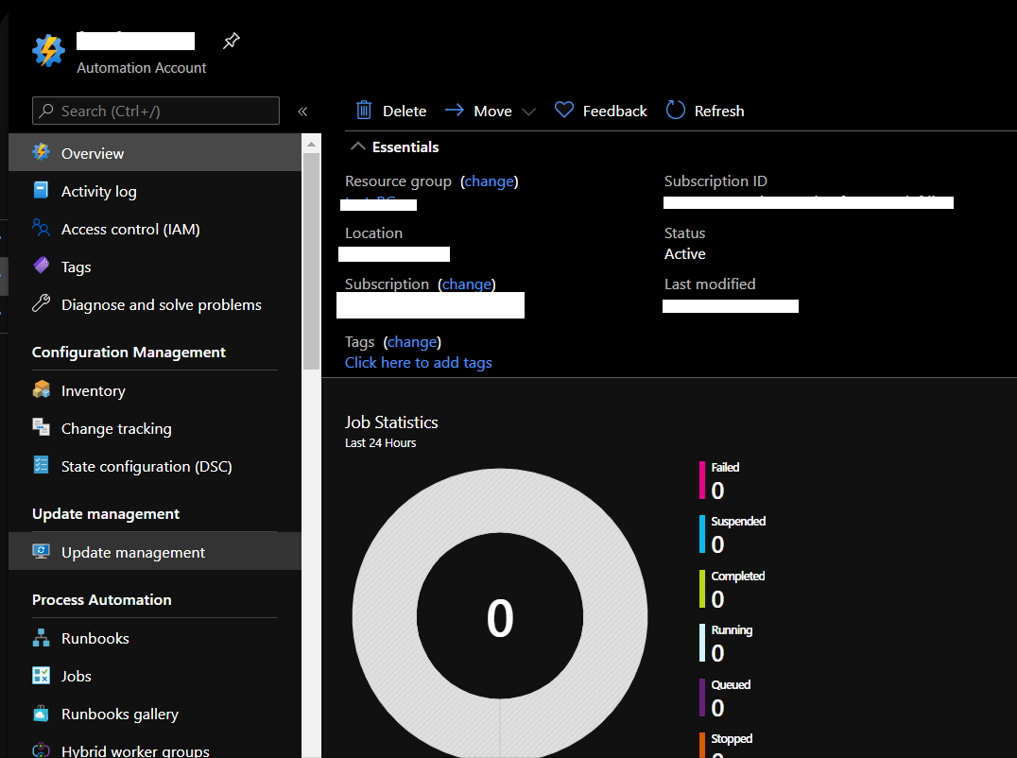The width and height of the screenshot is (1017, 758).
Task: Open Diagnose and solve problems
Action: [155, 304]
